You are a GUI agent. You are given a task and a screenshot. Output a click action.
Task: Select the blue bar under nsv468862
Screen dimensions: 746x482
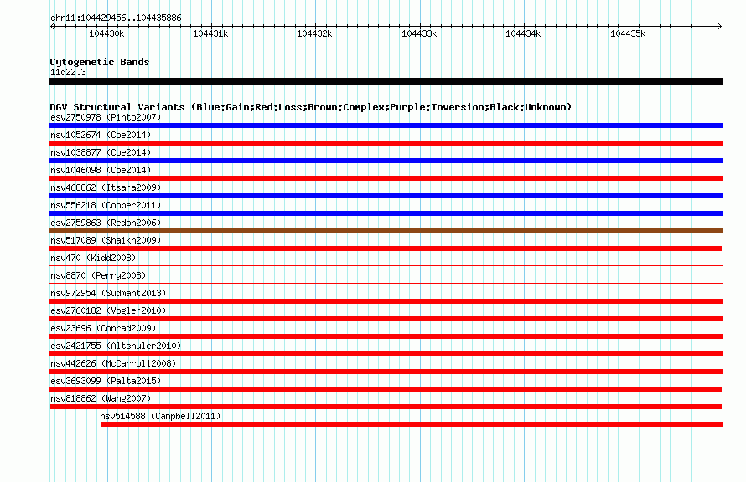(386, 196)
